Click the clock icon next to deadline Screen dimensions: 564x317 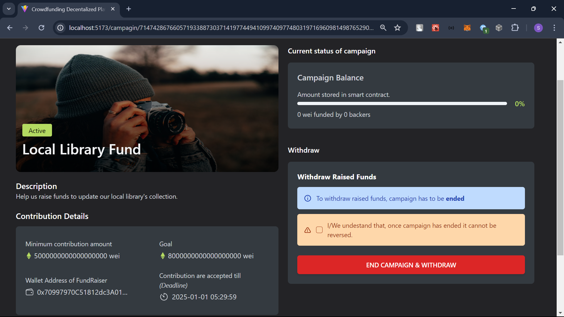coord(163,297)
